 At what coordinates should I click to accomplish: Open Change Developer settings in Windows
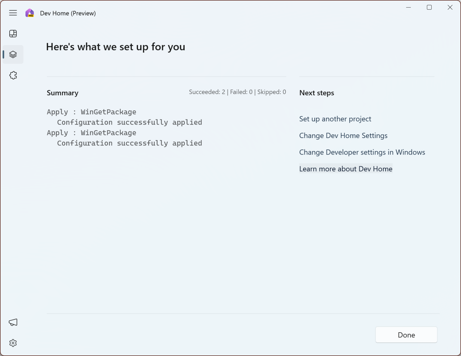[362, 152]
